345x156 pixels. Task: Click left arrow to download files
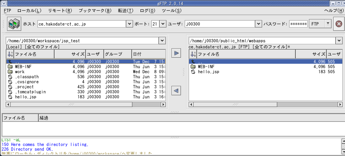(x=176, y=90)
